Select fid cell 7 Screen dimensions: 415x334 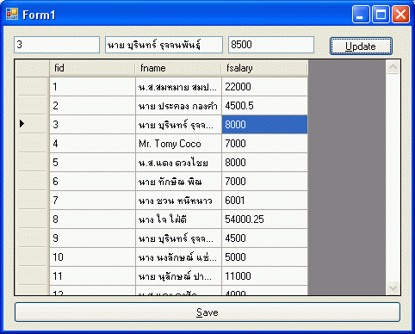[x=92, y=201]
